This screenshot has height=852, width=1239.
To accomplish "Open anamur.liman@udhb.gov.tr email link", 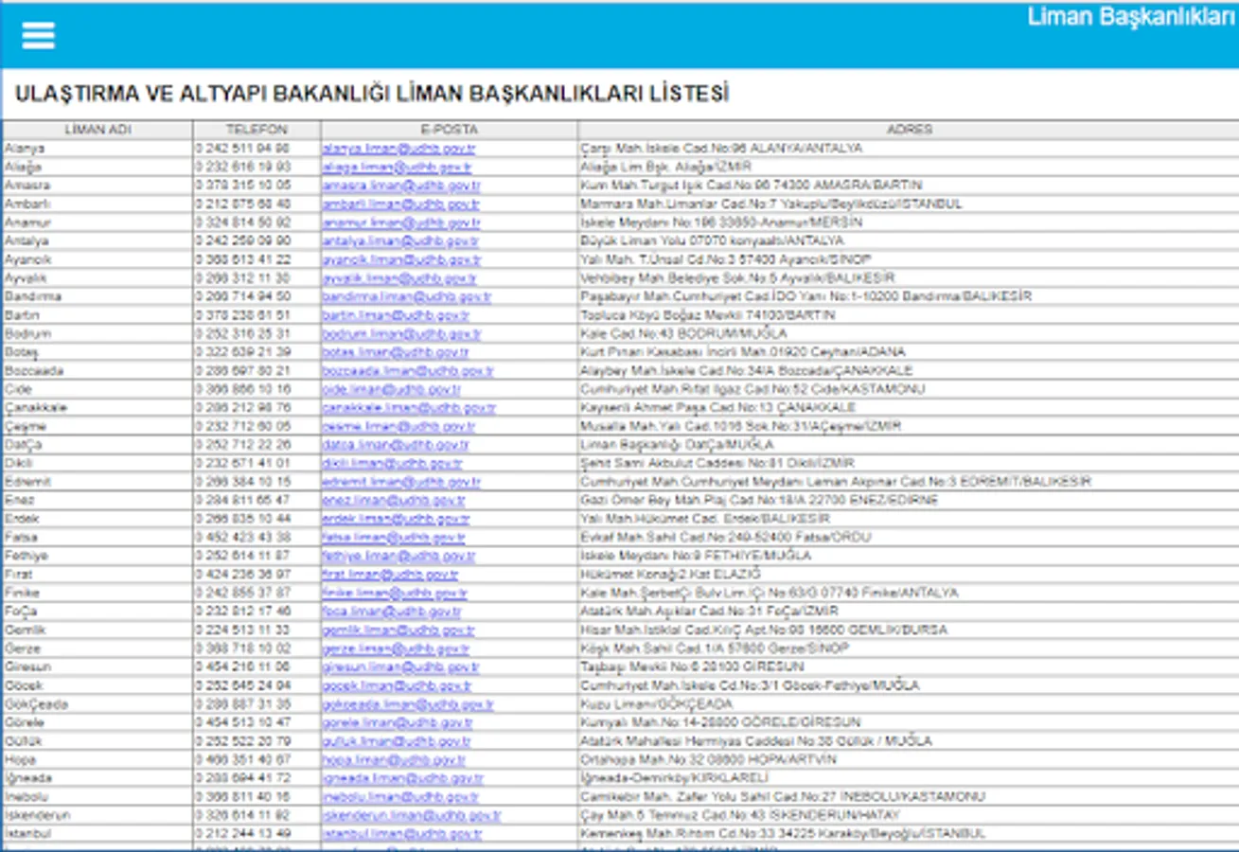I will click(x=401, y=222).
